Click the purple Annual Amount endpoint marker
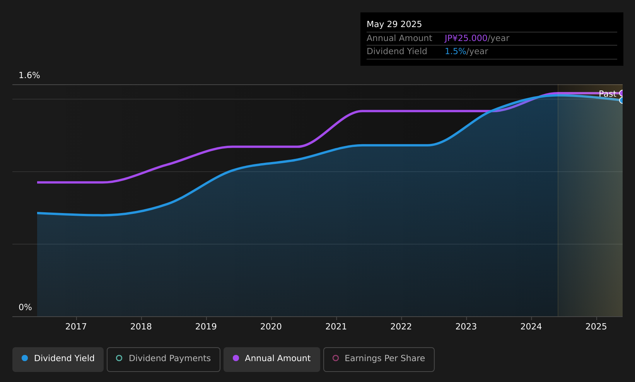The width and height of the screenshot is (635, 382). click(x=622, y=93)
